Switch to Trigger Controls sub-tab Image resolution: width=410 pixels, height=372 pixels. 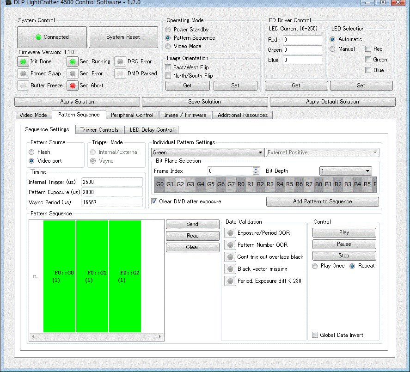point(99,130)
